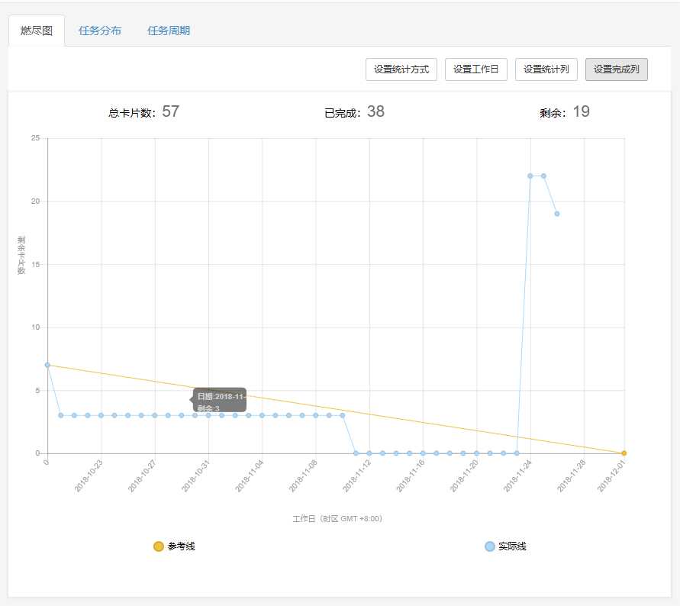Click the 参考线 legend label
680x606 pixels.
click(x=182, y=546)
